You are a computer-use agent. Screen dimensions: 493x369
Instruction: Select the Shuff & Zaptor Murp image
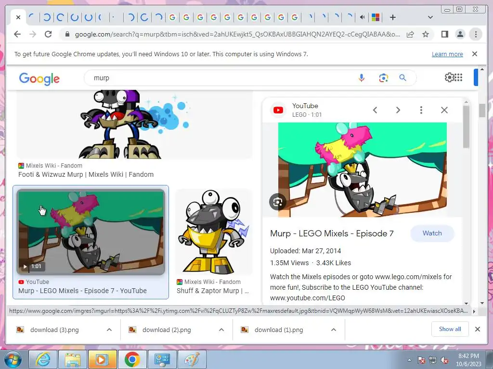(214, 232)
